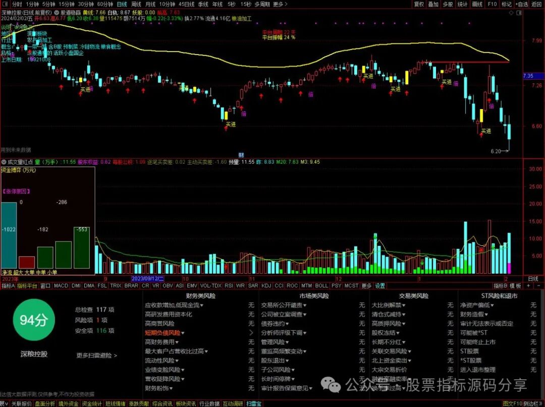Viewport: 545px width, 407px height.
Task: Open indicator 设置 settings
Action: point(380,286)
